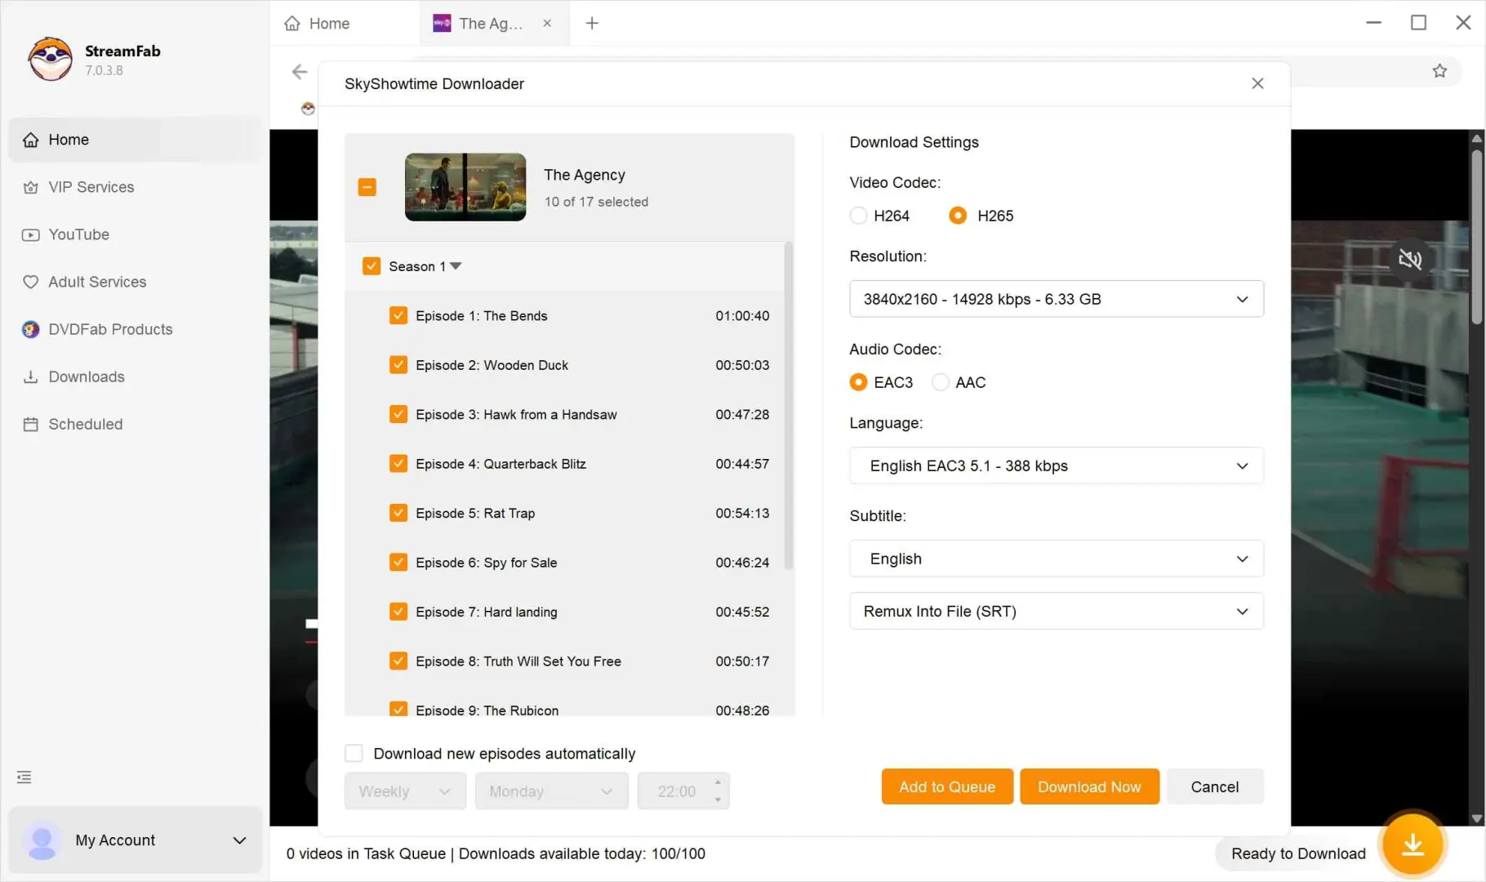Open the Monday day dropdown
The width and height of the screenshot is (1486, 882).
click(552, 791)
